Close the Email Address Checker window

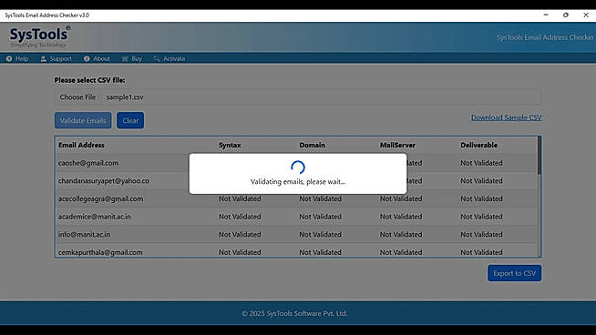pos(586,15)
